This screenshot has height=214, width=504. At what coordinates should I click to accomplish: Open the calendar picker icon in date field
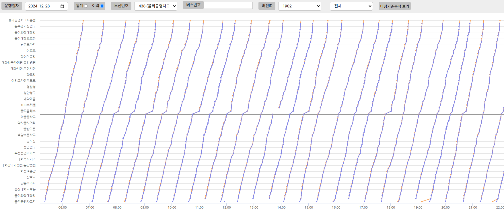tap(62, 6)
